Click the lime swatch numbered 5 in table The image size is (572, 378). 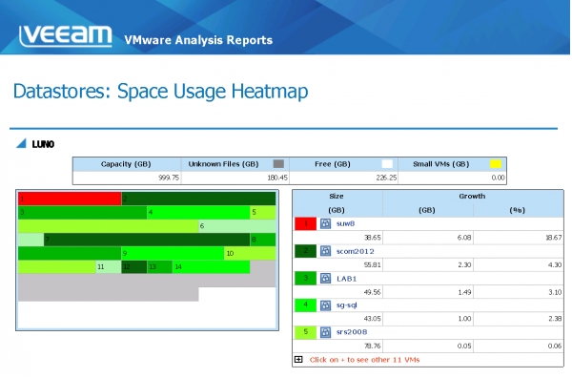[x=305, y=332]
